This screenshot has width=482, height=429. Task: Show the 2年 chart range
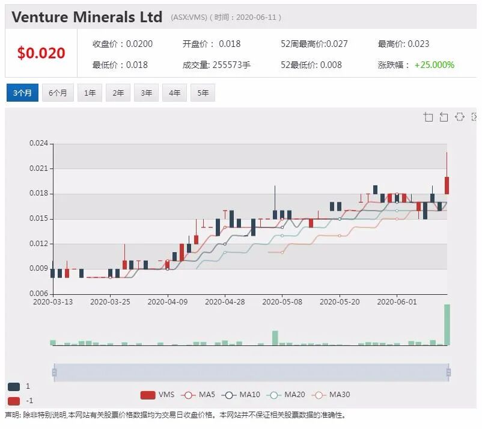click(118, 93)
